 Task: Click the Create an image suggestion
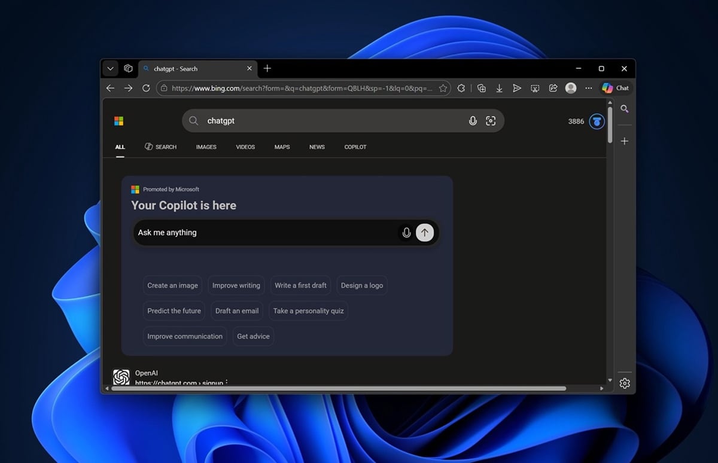click(172, 285)
